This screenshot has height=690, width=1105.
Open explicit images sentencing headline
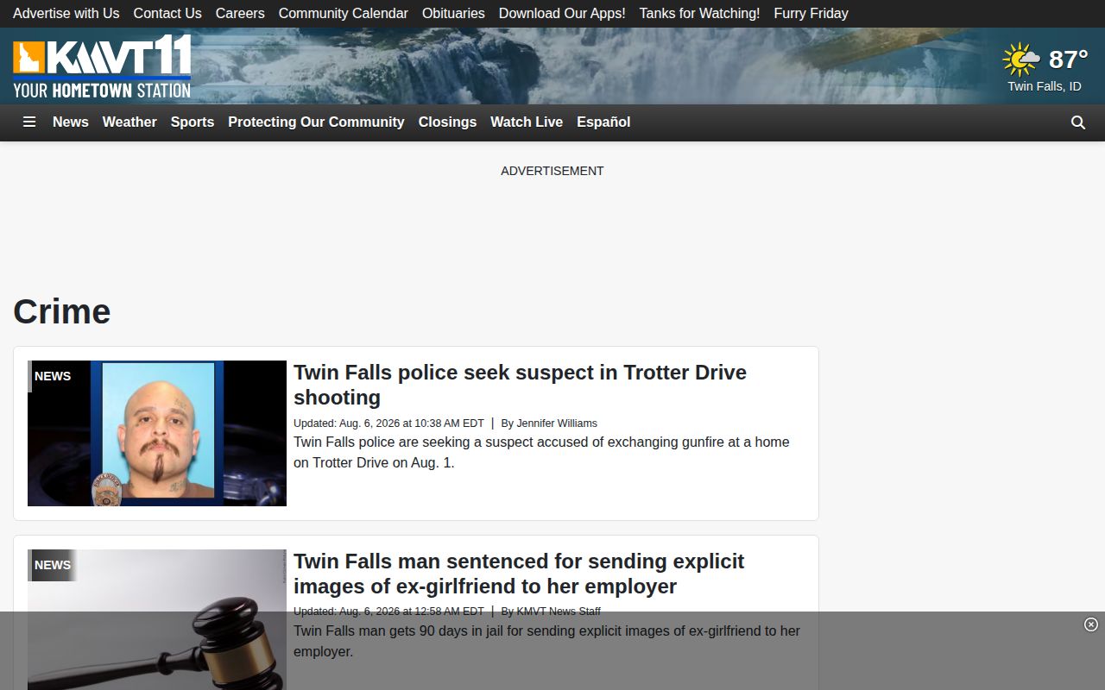tap(519, 574)
